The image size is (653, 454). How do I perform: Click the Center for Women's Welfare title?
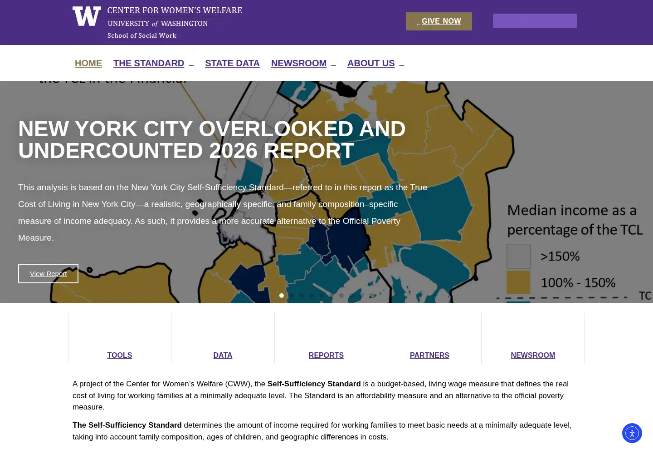click(175, 10)
